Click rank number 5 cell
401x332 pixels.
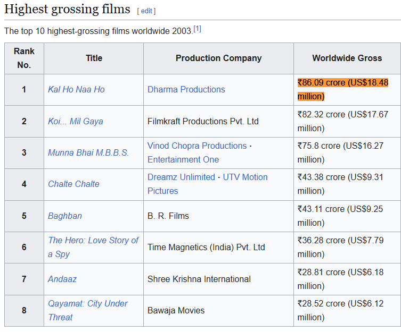tap(24, 216)
